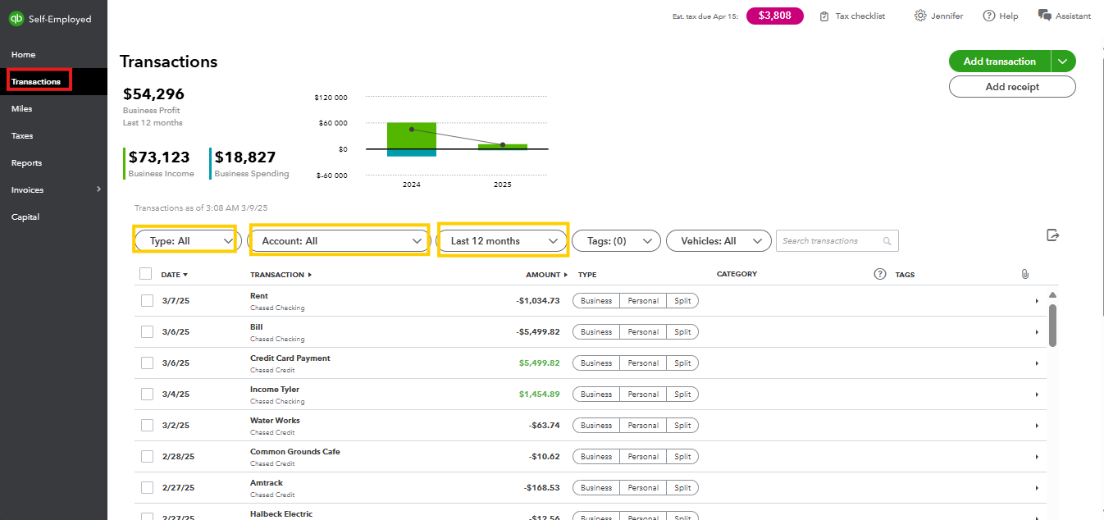Click the Add transaction button
Viewport: 1104px width, 520px height.
pos(999,62)
